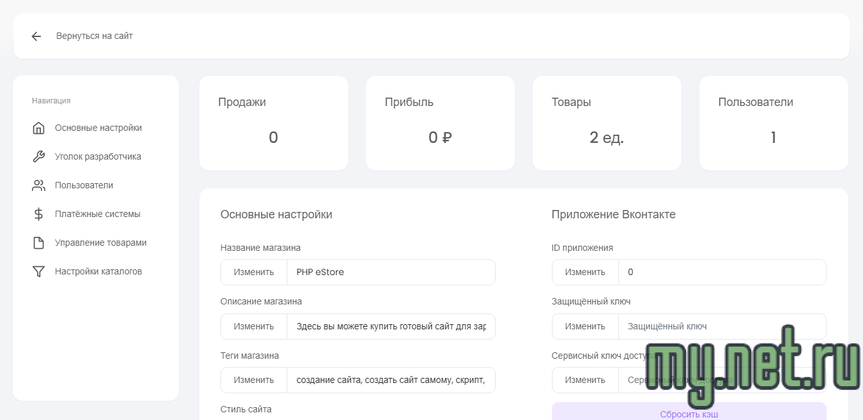Click Изменить for Описание магазина

[x=254, y=326]
